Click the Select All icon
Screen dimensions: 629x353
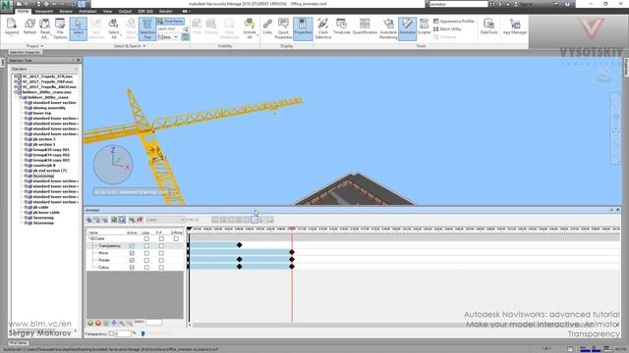click(113, 28)
